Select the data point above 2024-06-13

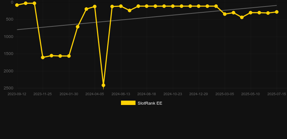point(121,6)
